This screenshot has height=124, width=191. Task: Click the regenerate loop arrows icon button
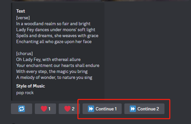pos(22,109)
